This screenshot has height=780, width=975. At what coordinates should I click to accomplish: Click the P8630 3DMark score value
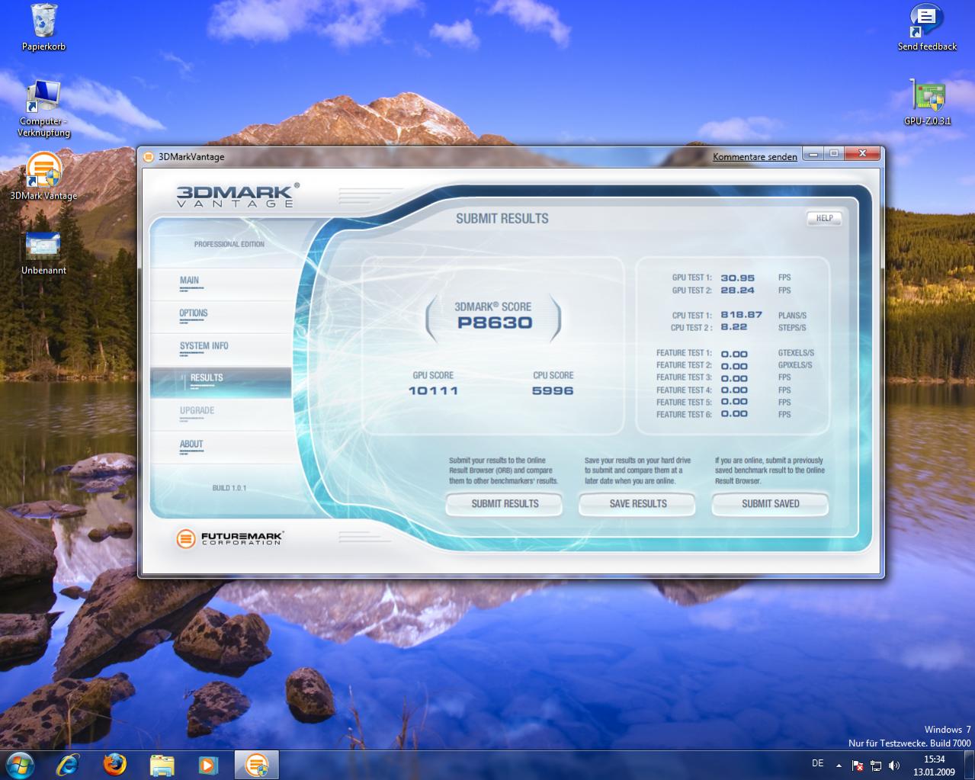495,323
